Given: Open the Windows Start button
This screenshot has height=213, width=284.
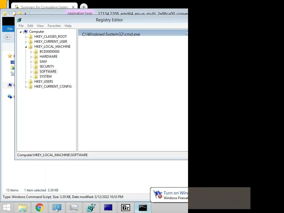Looking at the screenshot, I should coord(7,207).
